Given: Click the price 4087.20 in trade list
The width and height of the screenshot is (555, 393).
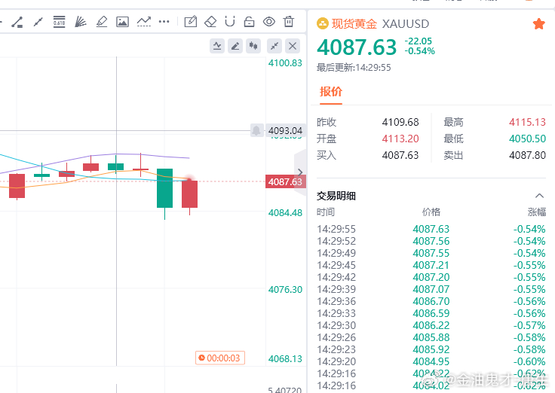Looking at the screenshot, I should click(431, 277).
